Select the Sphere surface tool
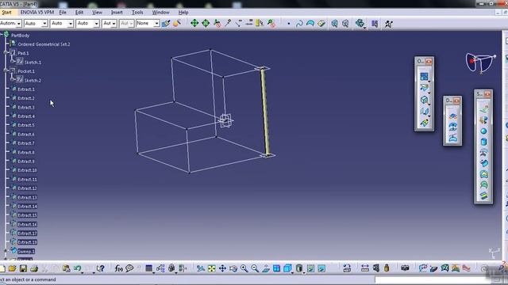Image resolution: width=508 pixels, height=285 pixels. (x=483, y=131)
